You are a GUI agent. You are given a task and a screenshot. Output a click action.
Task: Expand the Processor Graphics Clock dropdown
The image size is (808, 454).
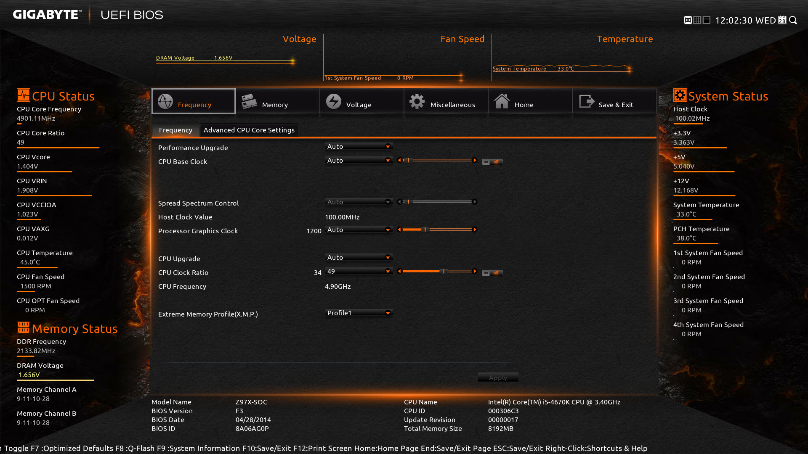[x=359, y=230]
